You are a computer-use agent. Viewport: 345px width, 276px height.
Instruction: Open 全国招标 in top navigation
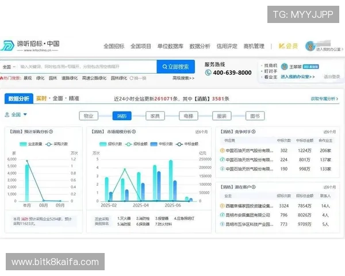(114, 46)
